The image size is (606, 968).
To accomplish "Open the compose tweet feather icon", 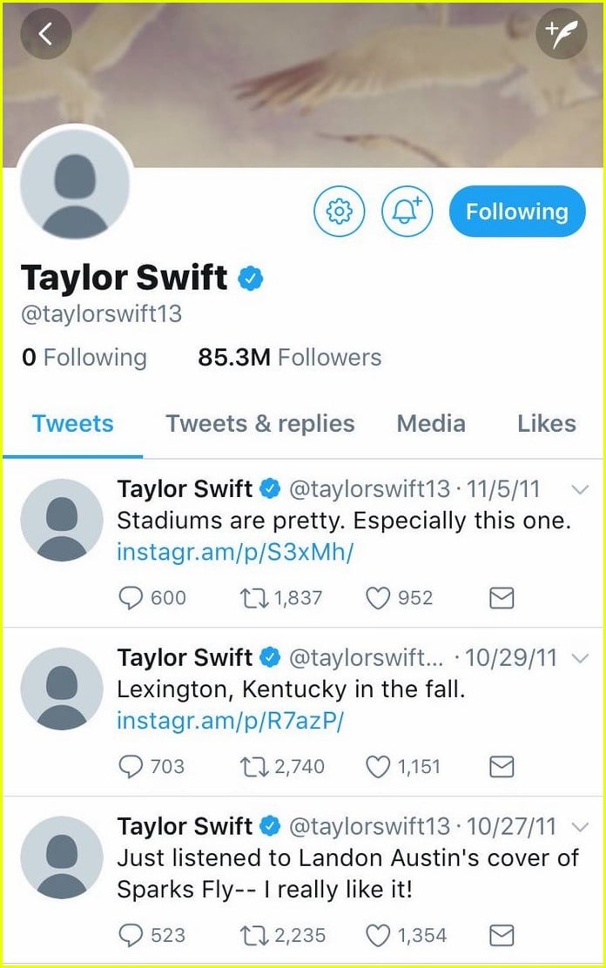I will click(562, 33).
